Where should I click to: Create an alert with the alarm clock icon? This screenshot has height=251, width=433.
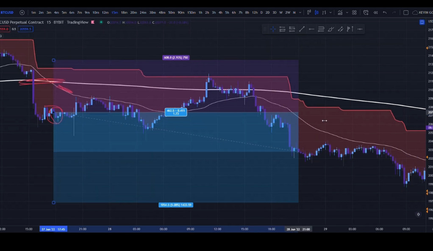[x=366, y=12]
